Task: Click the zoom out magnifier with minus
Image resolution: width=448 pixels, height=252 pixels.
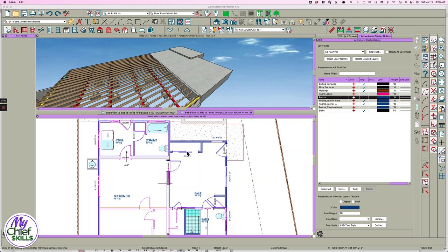Action: [441, 57]
